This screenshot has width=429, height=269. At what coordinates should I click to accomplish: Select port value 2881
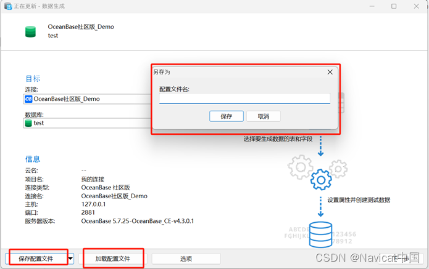click(x=88, y=212)
